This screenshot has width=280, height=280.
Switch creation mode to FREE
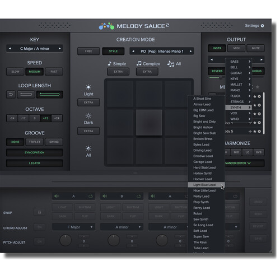tap(88, 51)
